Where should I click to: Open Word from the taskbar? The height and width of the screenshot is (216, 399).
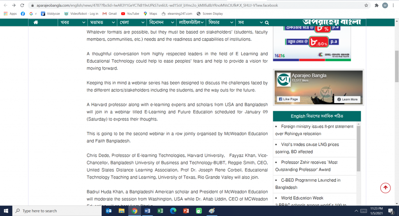147,211
